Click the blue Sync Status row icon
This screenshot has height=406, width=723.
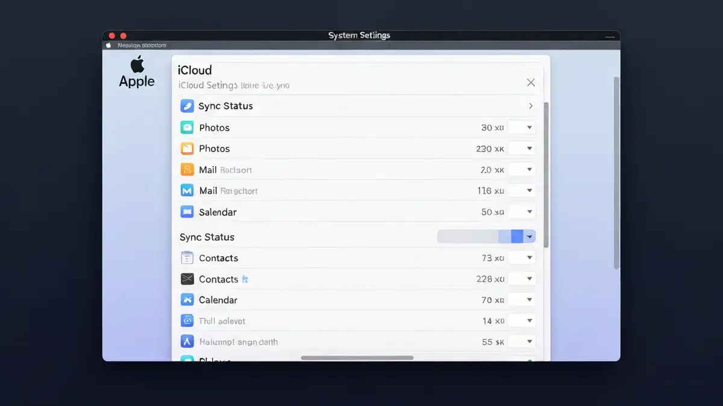pyautogui.click(x=187, y=106)
